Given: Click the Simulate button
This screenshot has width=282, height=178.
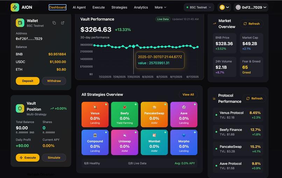Looking at the screenshot, I should point(54,157).
